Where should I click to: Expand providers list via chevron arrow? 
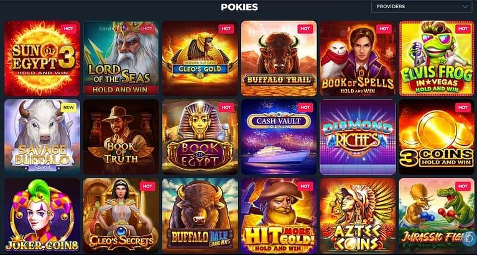tap(465, 7)
